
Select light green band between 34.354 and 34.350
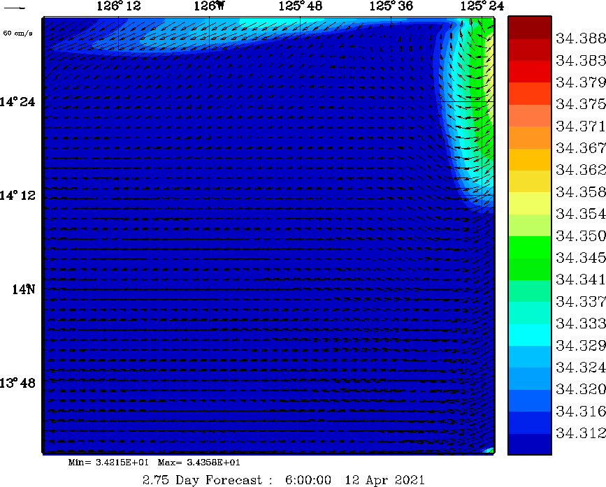tap(530, 225)
